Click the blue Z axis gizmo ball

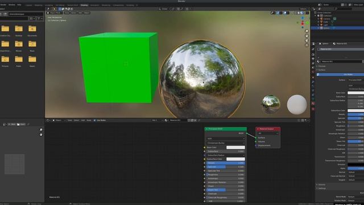click(303, 18)
